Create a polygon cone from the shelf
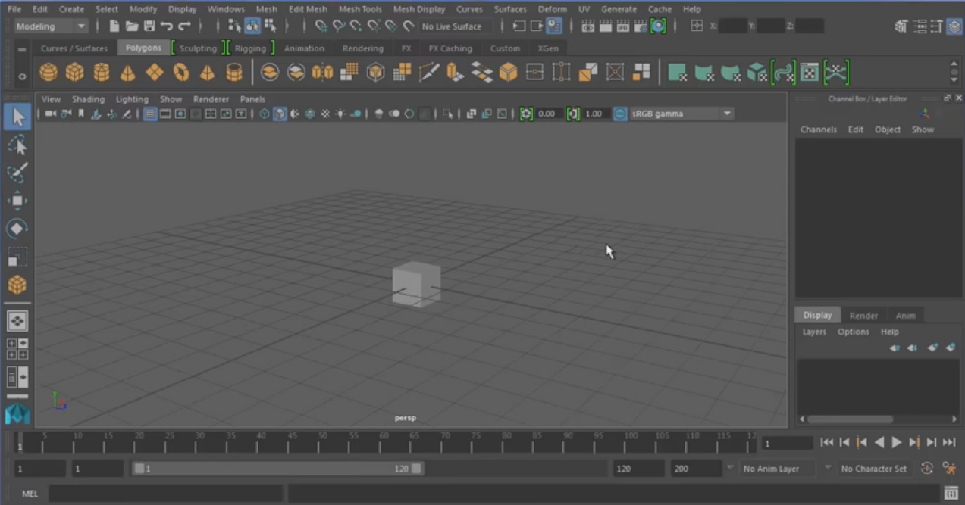 (x=127, y=73)
